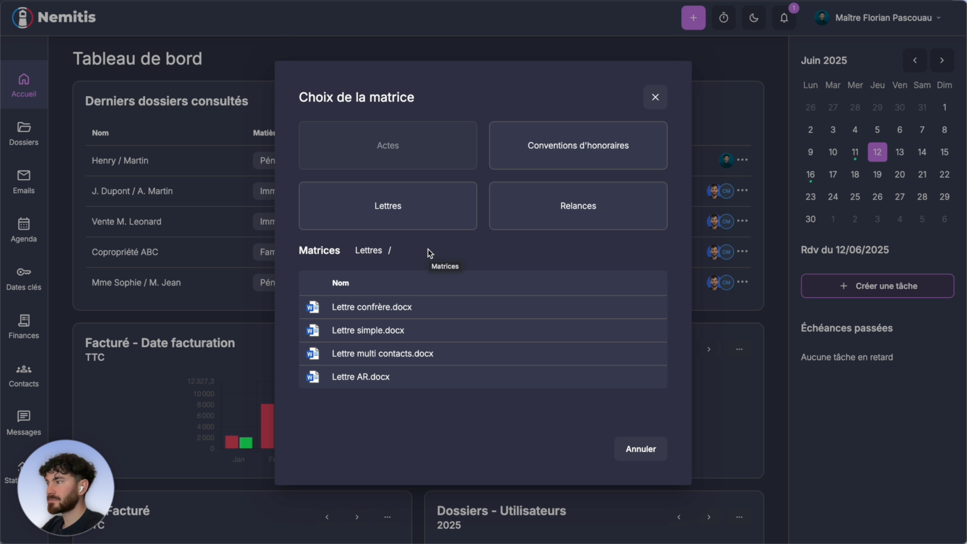Click the Word icon of Lettre simple.docx
967x544 pixels.
pyautogui.click(x=313, y=330)
